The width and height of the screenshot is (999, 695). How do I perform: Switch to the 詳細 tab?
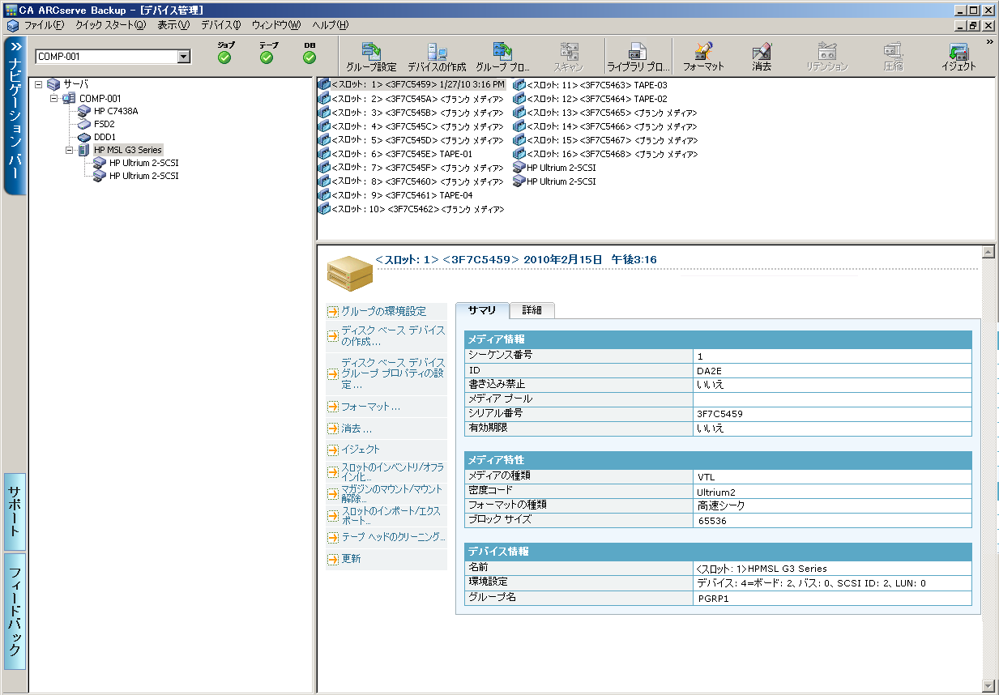point(532,310)
